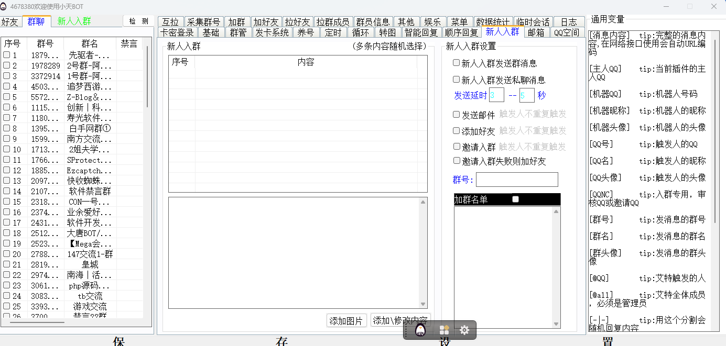726x346 pixels.
Task: Open the four-square grid icon in floating bar
Action: (x=444, y=330)
